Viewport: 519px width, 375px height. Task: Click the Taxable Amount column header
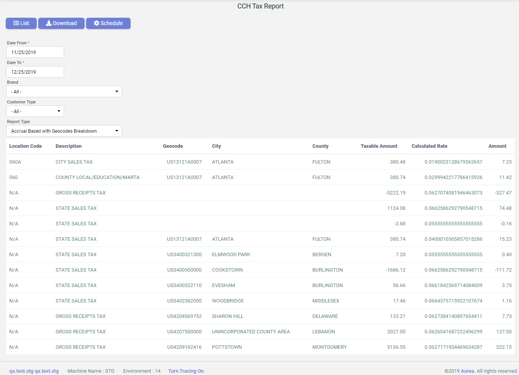click(x=379, y=146)
